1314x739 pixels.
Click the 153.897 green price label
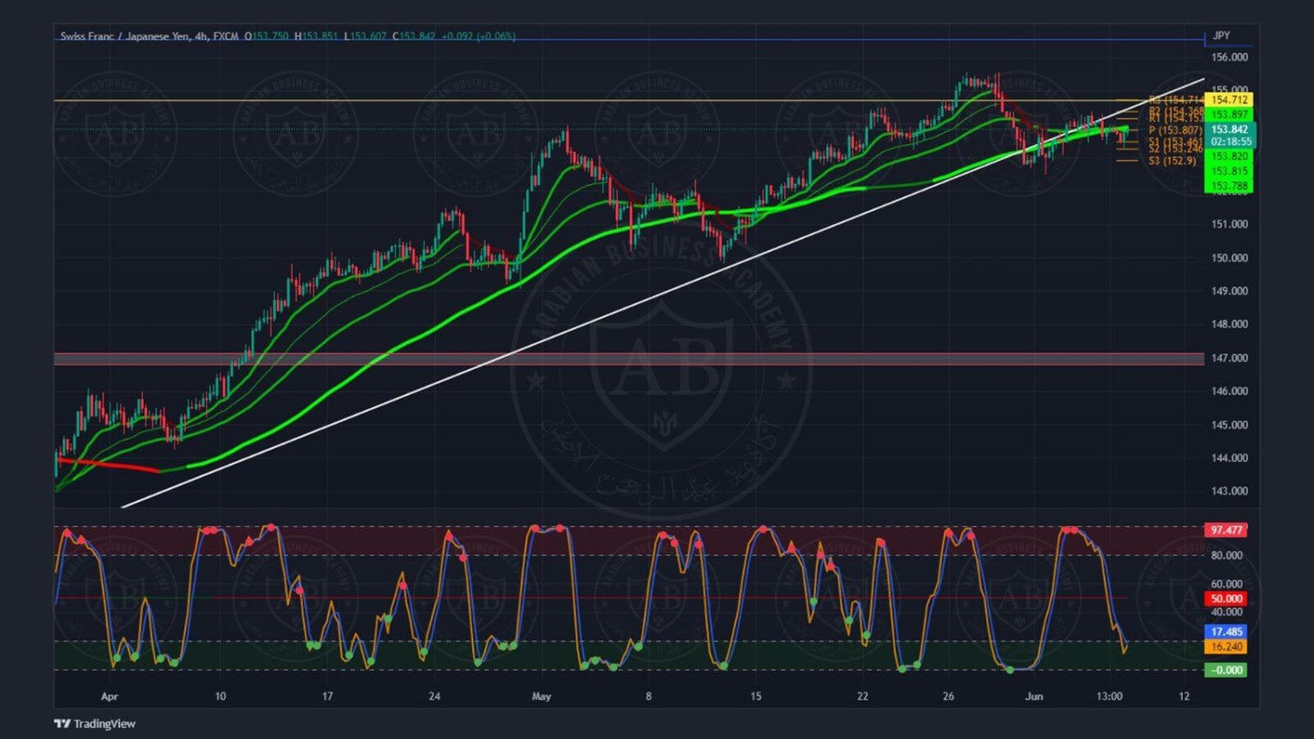[x=1229, y=115]
